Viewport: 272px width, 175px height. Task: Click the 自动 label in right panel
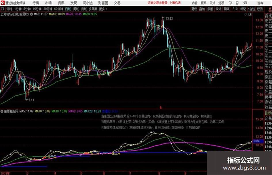pyautogui.click(x=268, y=113)
